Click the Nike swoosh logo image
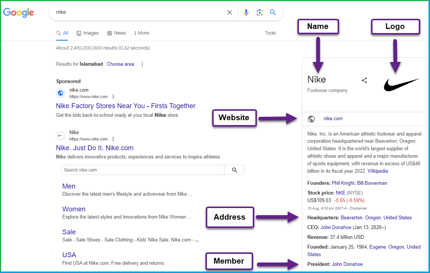 pyautogui.click(x=401, y=84)
